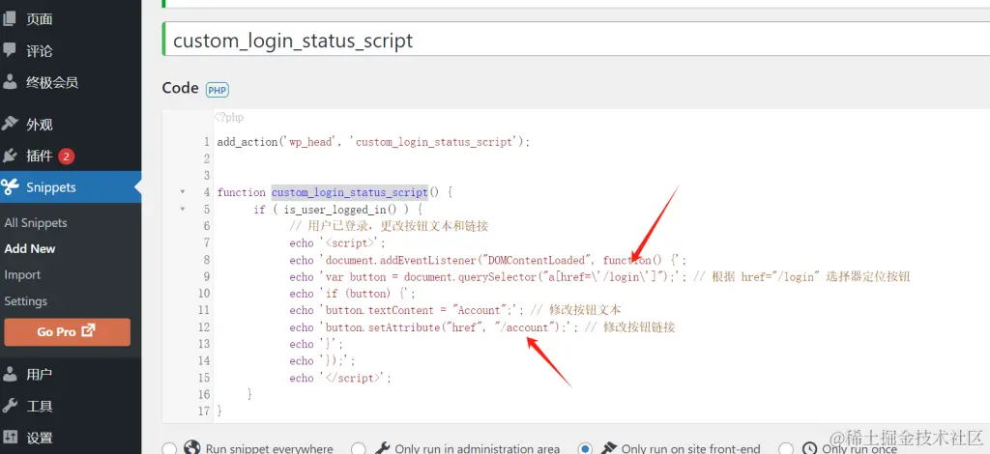Click the snippet title input field
This screenshot has width=990, height=454.
click(576, 40)
